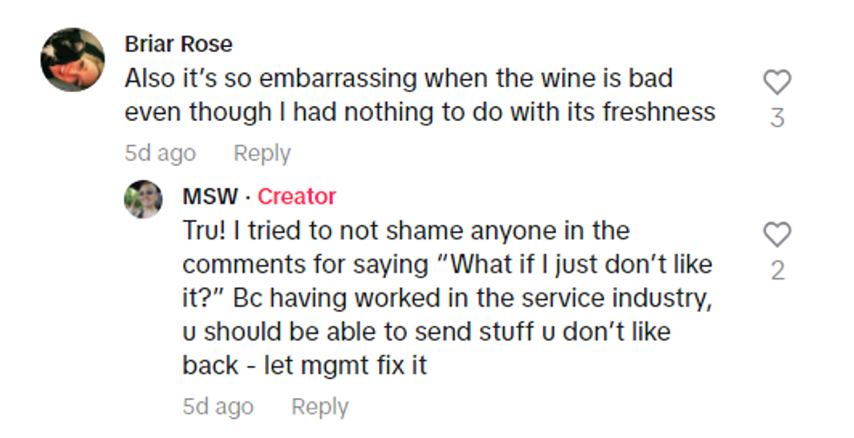Reply to Briar Rose's comment

click(x=261, y=154)
